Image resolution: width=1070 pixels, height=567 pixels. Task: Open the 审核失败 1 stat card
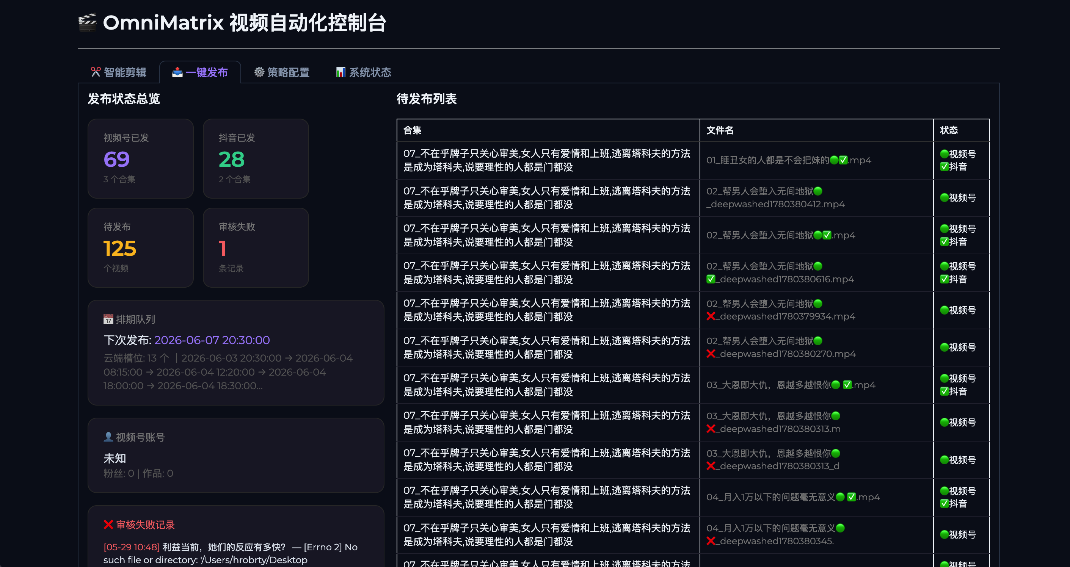coord(256,247)
